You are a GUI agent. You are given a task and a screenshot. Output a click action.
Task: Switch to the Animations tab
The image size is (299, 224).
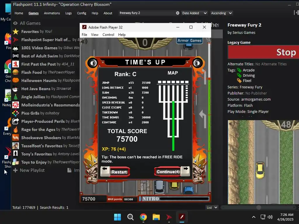click(52, 13)
